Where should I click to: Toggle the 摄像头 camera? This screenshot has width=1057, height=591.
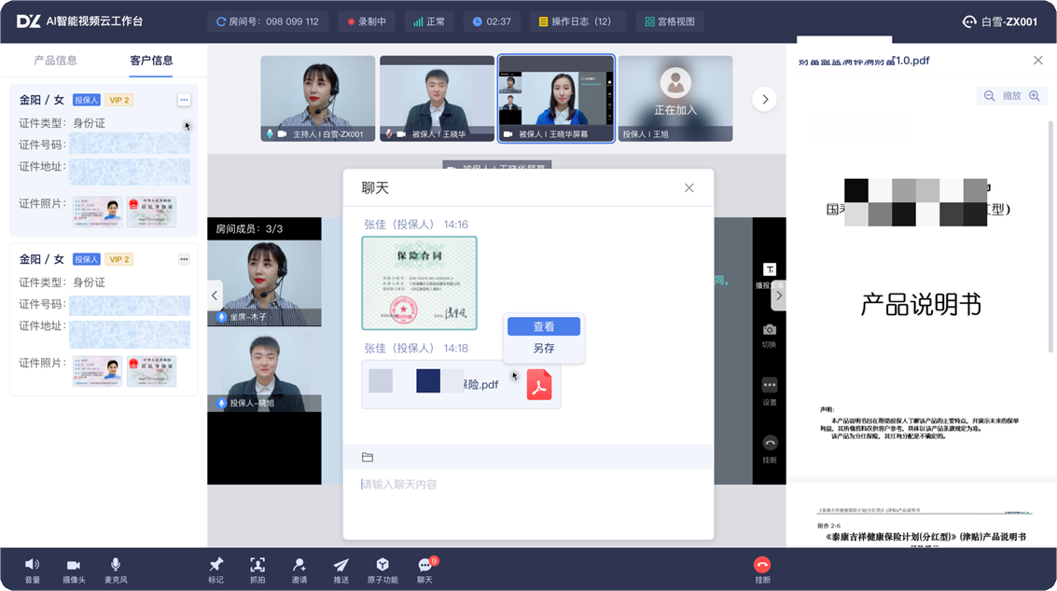click(x=74, y=565)
